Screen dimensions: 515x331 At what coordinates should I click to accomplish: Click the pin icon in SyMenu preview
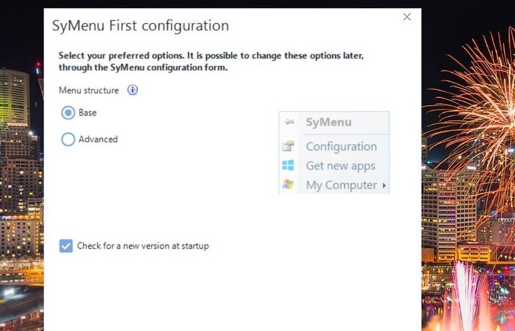pyautogui.click(x=288, y=122)
